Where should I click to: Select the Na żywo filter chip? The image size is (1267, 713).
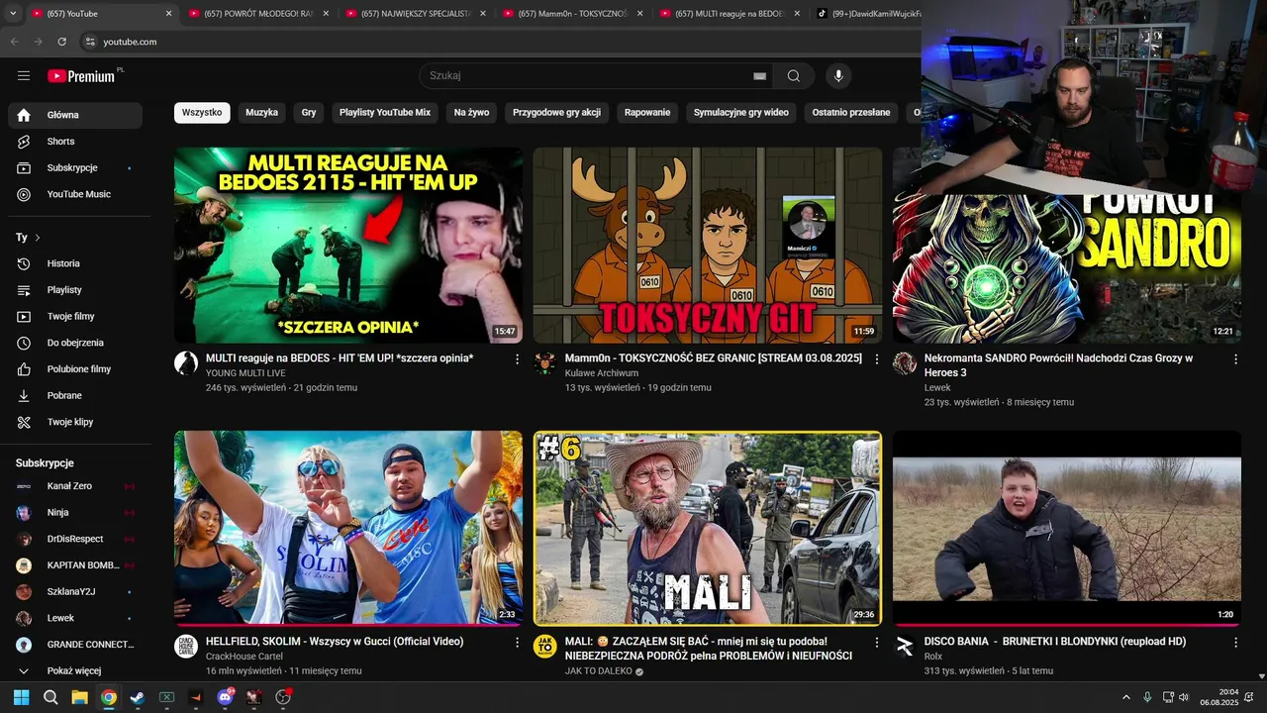(x=471, y=113)
